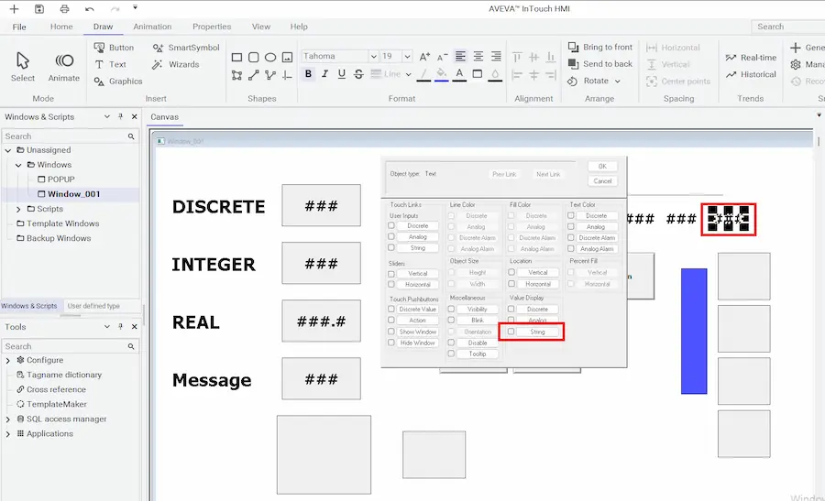
Task: Activate the Select mode arrow tool
Action: [x=23, y=66]
